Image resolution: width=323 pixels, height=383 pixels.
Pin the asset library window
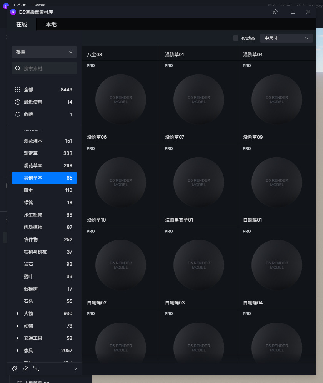pos(275,12)
